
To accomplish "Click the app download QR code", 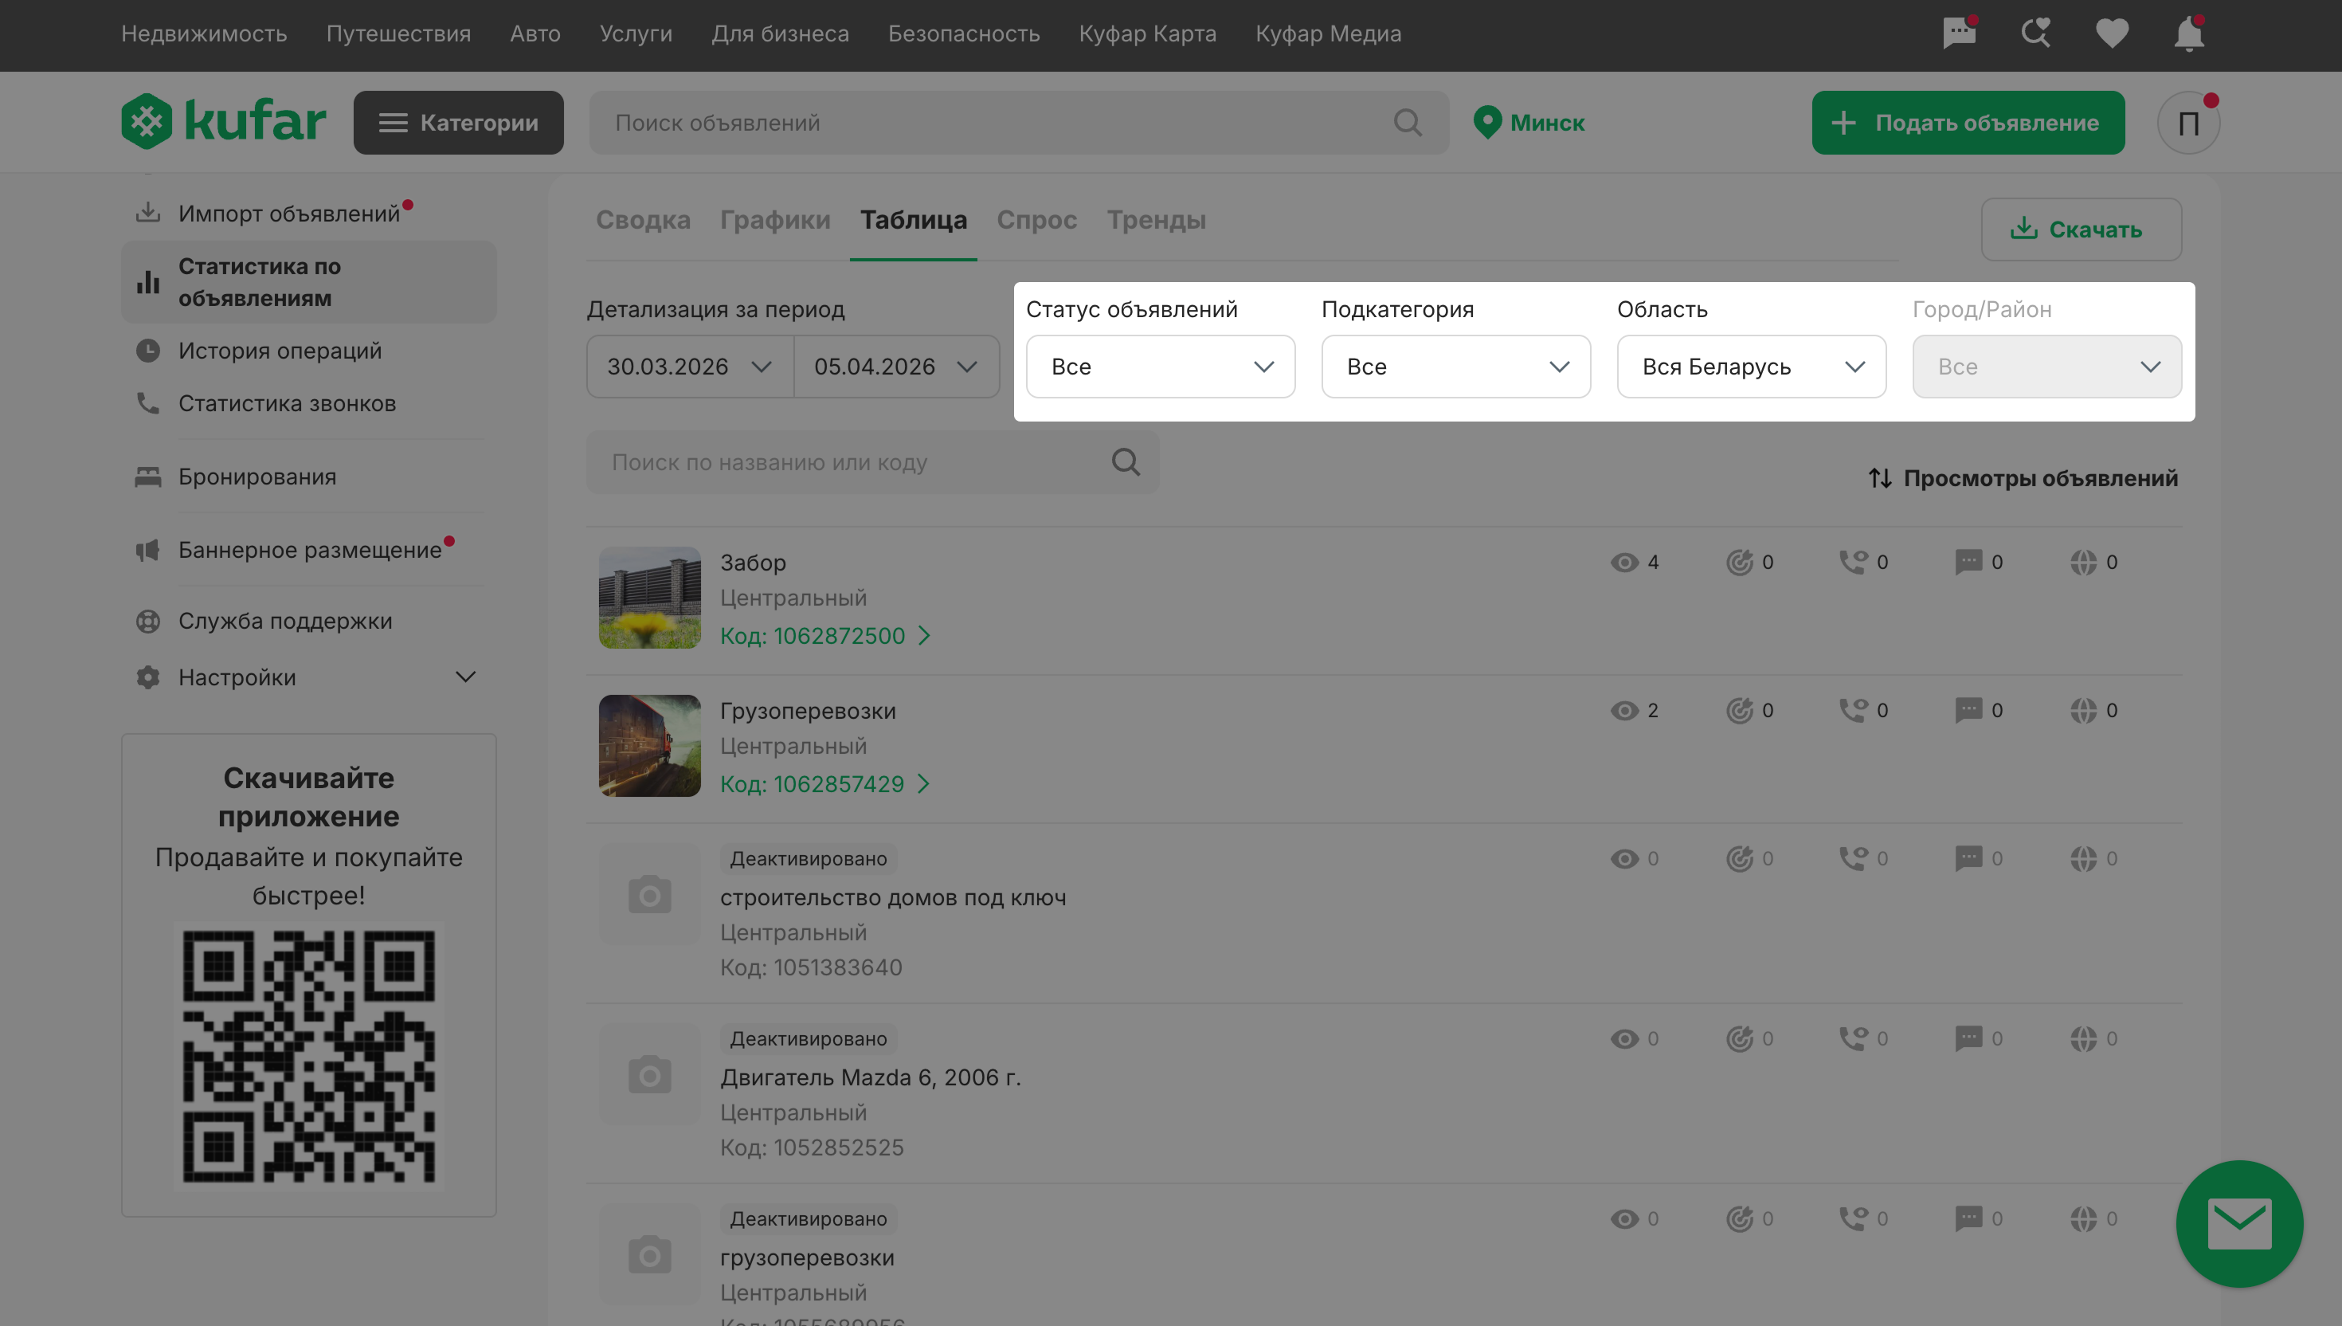I will click(x=308, y=1057).
